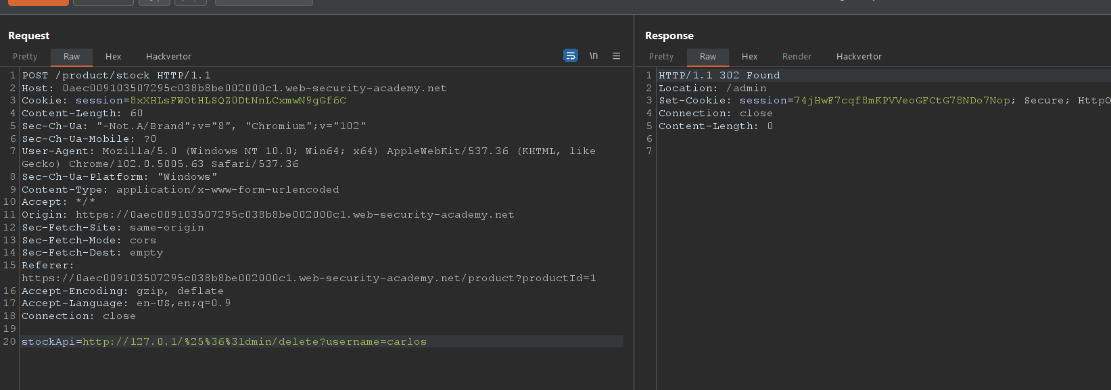The image size is (1111, 390).
Task: Click the Referer URL in the request
Action: coord(308,278)
